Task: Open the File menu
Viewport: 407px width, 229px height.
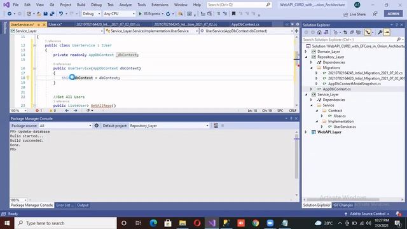Action: (x=15, y=4)
